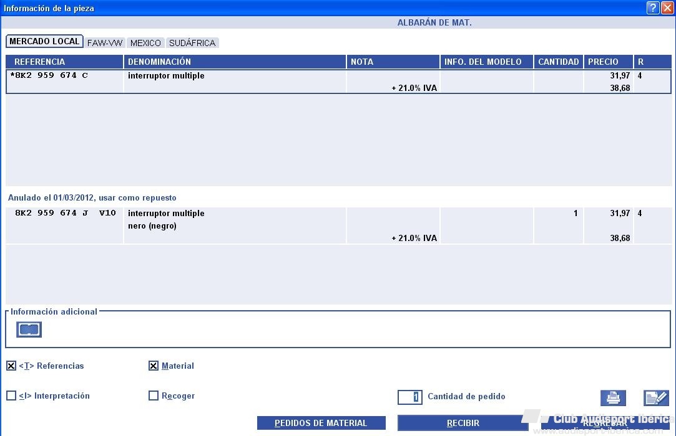
Task: Click the 'nero (negro)' description text
Action: (x=152, y=226)
